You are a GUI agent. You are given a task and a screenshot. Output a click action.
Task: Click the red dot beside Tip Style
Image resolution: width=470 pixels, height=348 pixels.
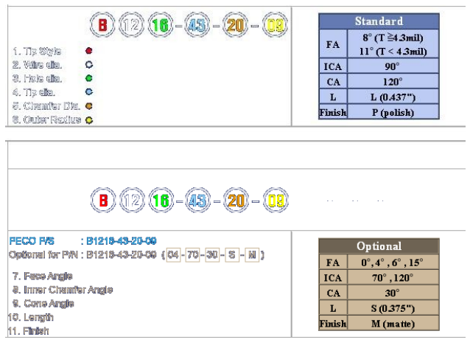click(88, 52)
